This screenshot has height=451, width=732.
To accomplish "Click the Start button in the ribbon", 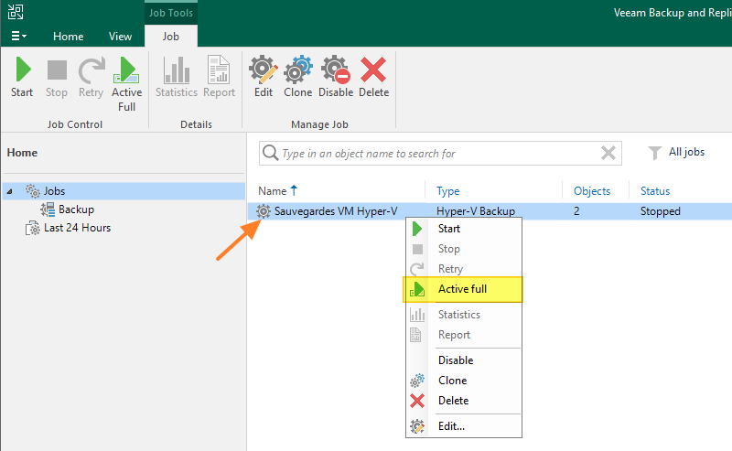I will (x=22, y=77).
